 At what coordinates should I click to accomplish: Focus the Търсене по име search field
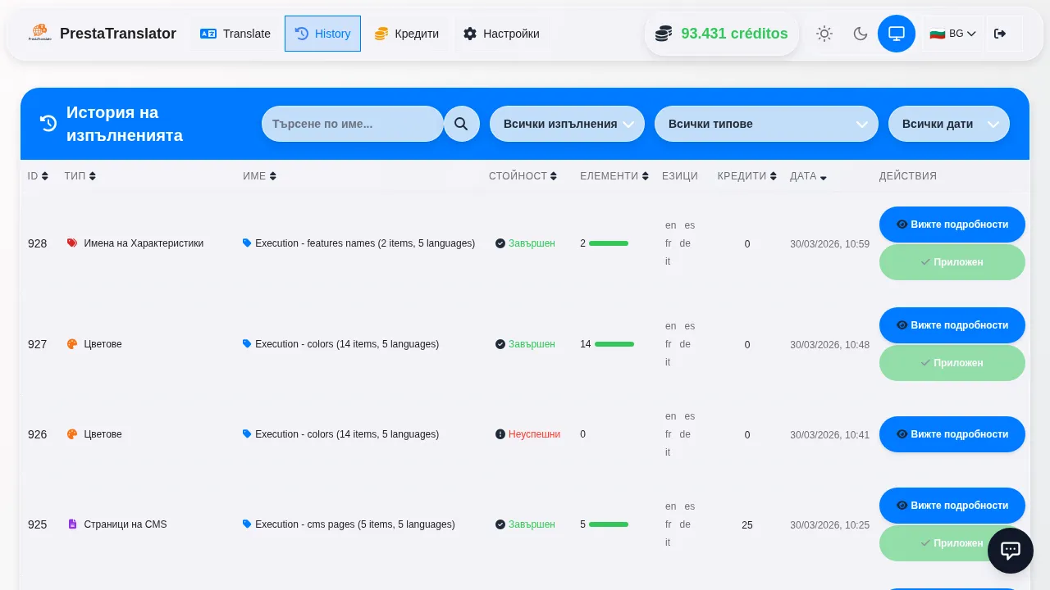pyautogui.click(x=352, y=124)
